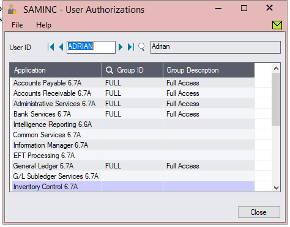
Task: Click Full Access description for Bank Services
Action: pyautogui.click(x=183, y=114)
